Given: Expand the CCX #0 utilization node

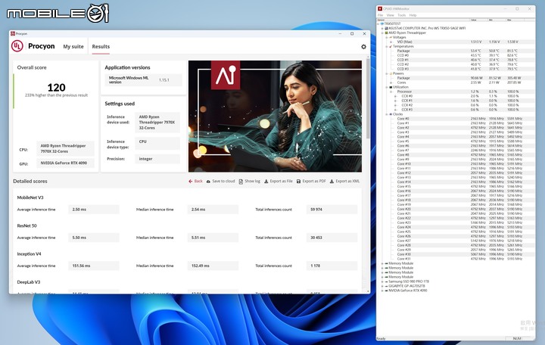Looking at the screenshot, I should [395, 96].
